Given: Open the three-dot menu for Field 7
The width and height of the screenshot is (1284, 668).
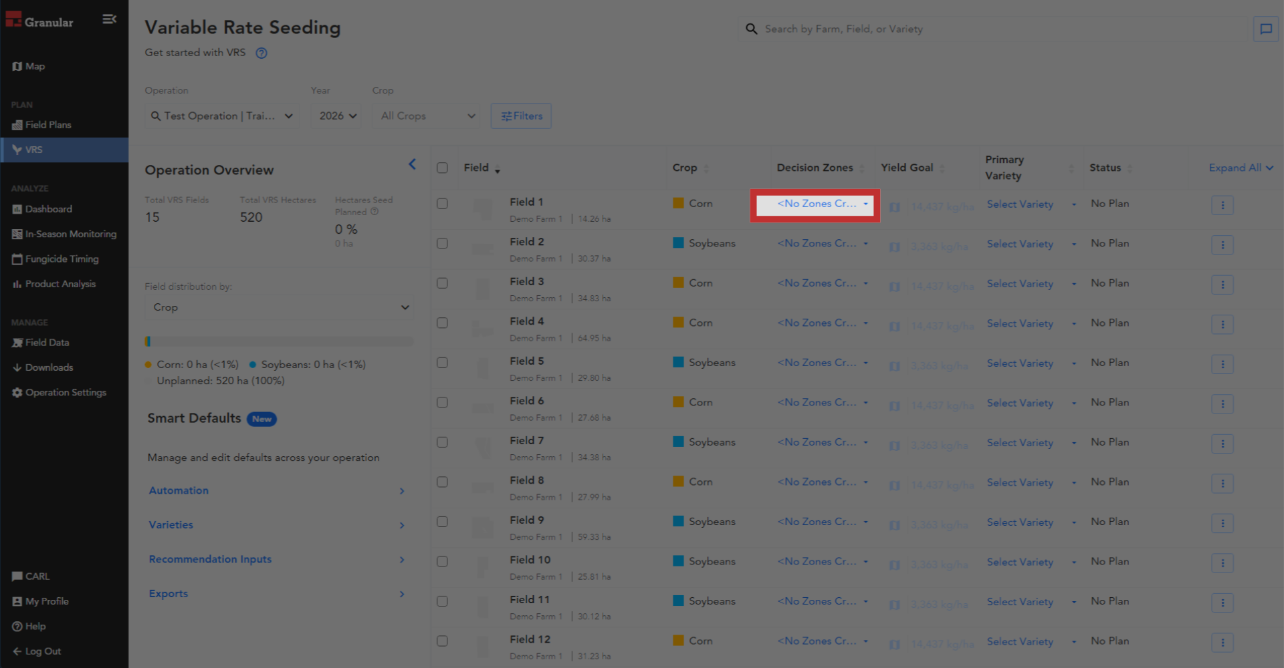Looking at the screenshot, I should click(1222, 444).
